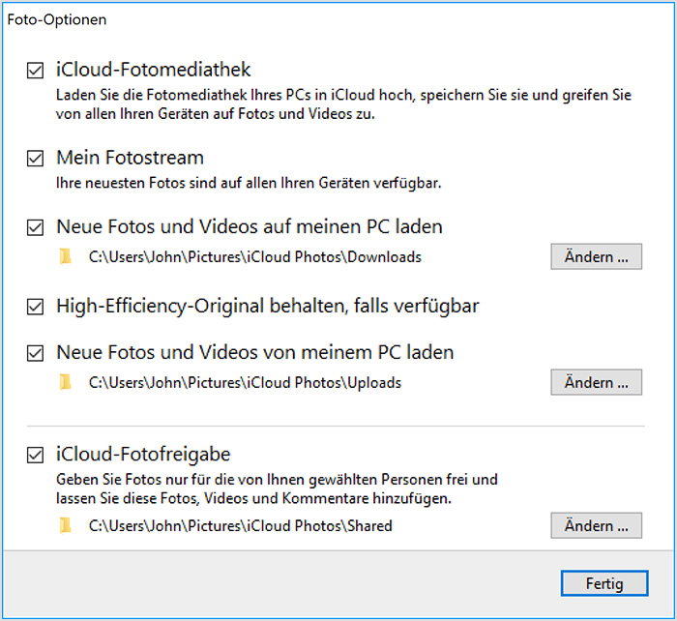The image size is (677, 621).
Task: Uncheck the iCloud-Fotomediathek checkbox
Action: [x=36, y=71]
